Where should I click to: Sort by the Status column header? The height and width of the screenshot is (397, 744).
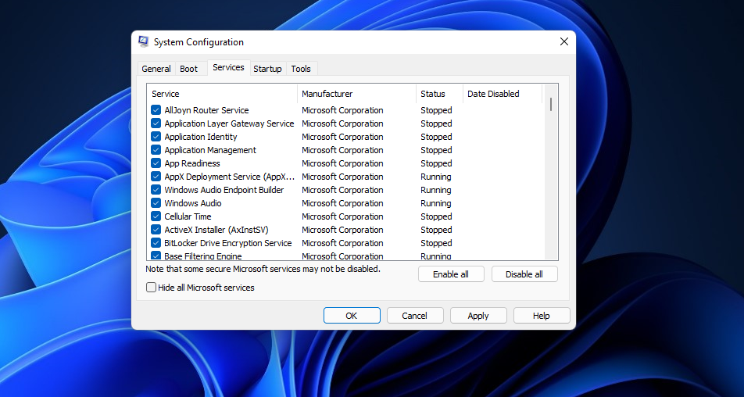[439, 94]
